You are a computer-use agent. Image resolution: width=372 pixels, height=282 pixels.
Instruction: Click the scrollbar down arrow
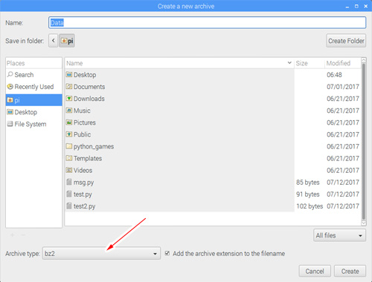[x=364, y=223]
